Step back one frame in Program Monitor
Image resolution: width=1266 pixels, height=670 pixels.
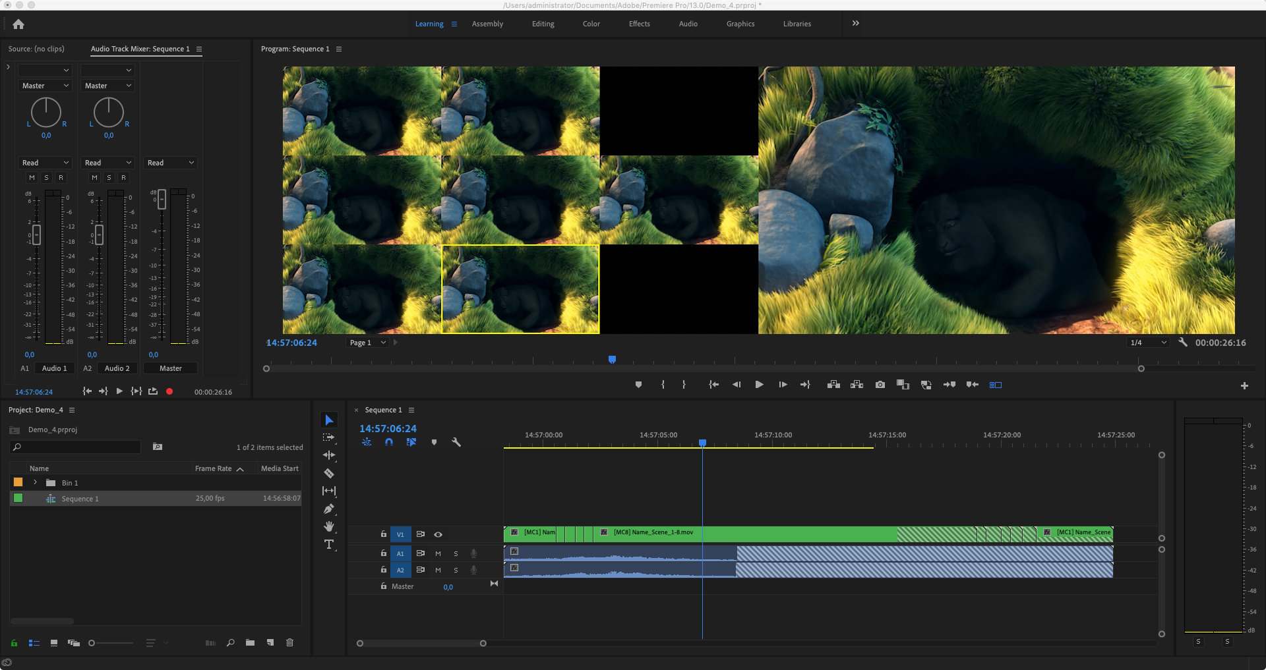[737, 385]
